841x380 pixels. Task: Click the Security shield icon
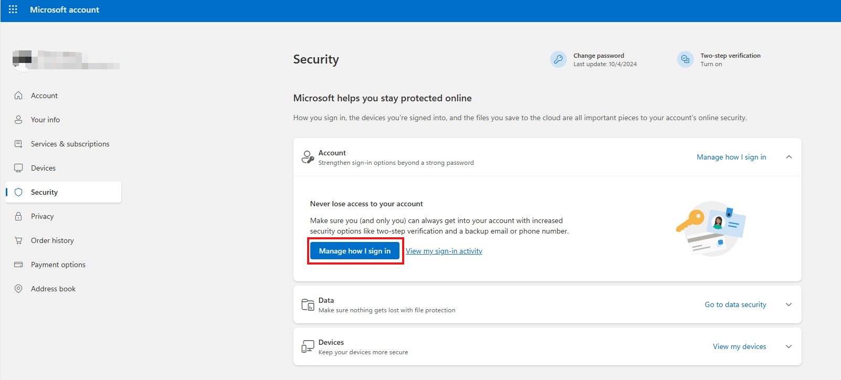pos(18,192)
